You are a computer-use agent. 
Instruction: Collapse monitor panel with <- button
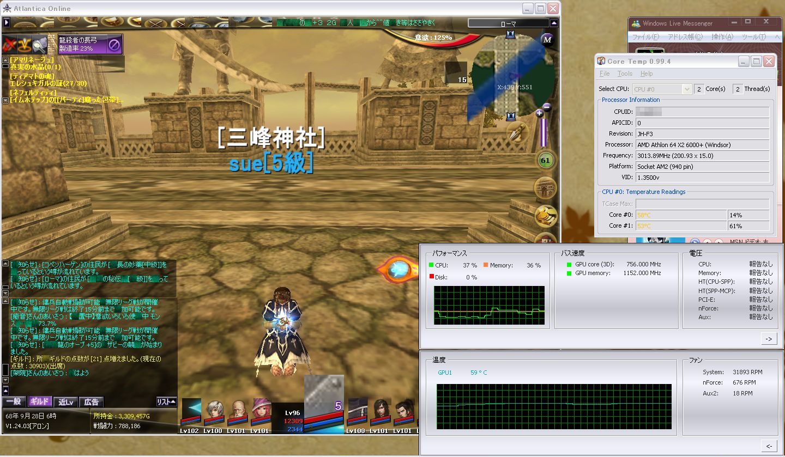pos(769,446)
